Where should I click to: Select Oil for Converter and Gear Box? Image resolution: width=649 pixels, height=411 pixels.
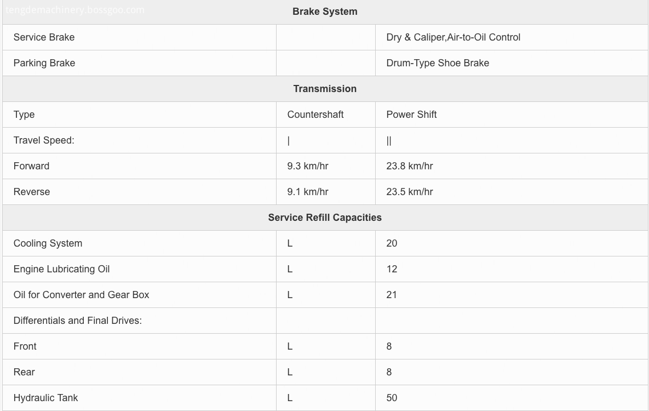click(81, 295)
